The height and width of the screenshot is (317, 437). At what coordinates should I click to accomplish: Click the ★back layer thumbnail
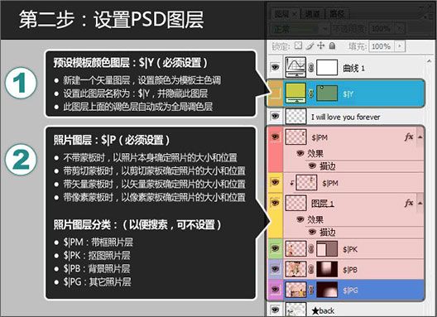296,310
